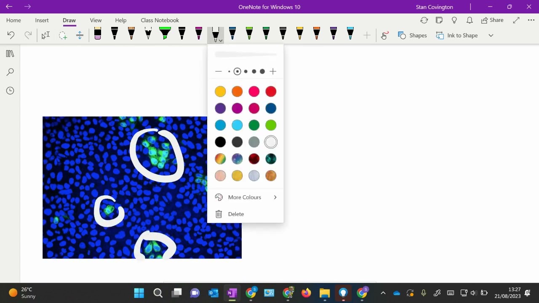Screen dimensions: 539x303
Task: Select the purple pen
Action: (334, 34)
